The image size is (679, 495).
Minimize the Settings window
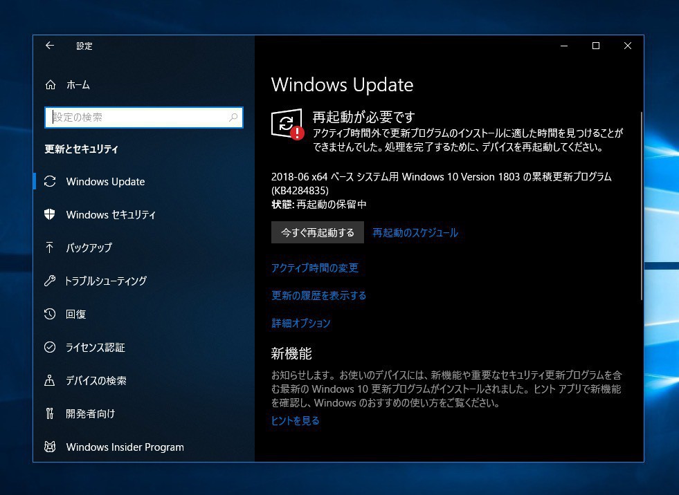564,46
